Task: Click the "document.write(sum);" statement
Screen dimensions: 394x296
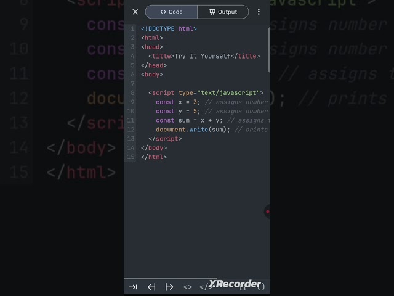Action: [193, 129]
